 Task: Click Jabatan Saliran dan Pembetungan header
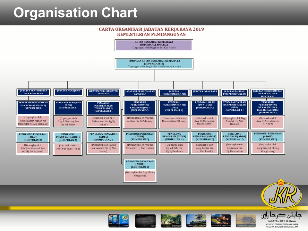(234, 93)
